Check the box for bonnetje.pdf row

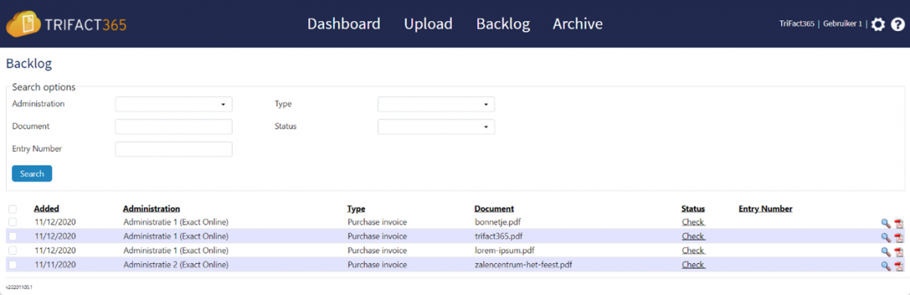[x=12, y=222]
